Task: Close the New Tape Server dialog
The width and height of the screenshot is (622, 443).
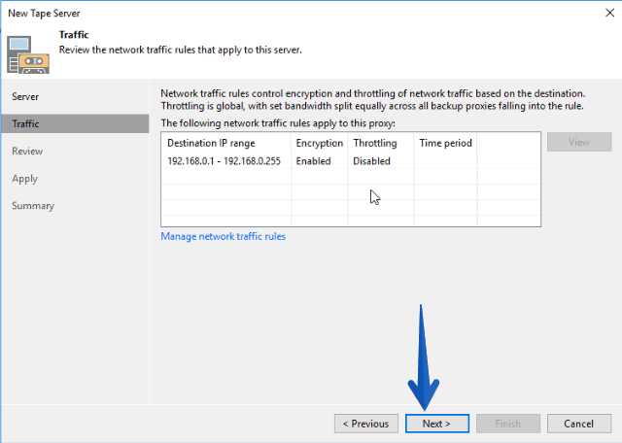Action: point(609,13)
